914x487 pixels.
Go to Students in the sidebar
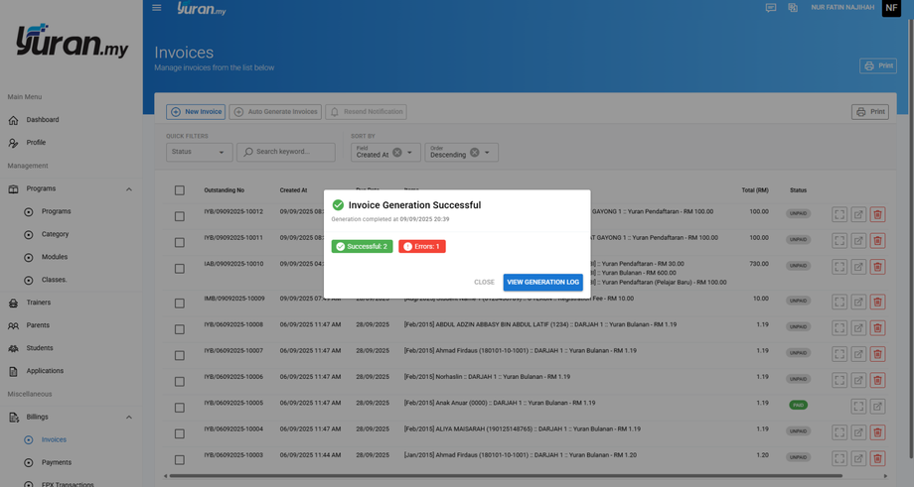(x=40, y=348)
